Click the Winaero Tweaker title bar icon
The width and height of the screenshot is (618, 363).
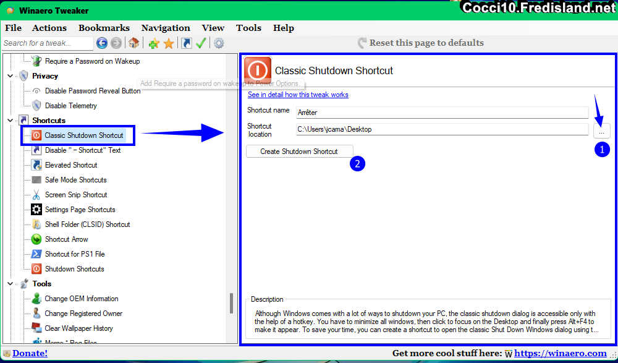pos(11,11)
